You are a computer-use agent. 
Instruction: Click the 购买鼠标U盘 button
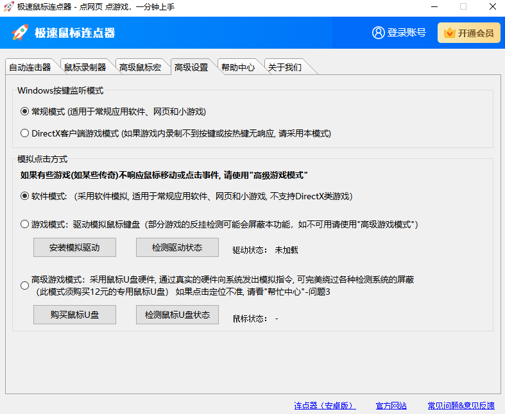(74, 315)
